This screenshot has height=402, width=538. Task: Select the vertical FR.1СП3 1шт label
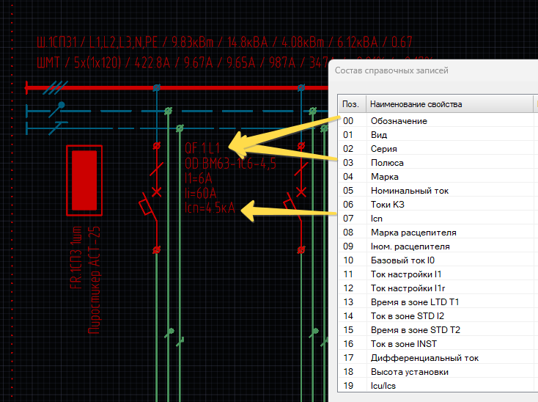tap(76, 257)
